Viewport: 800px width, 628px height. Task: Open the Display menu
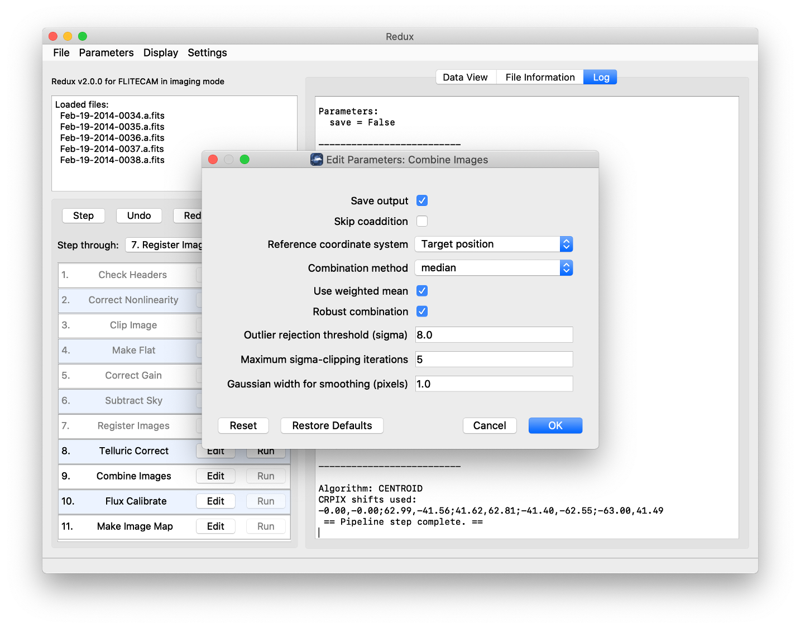click(x=160, y=52)
